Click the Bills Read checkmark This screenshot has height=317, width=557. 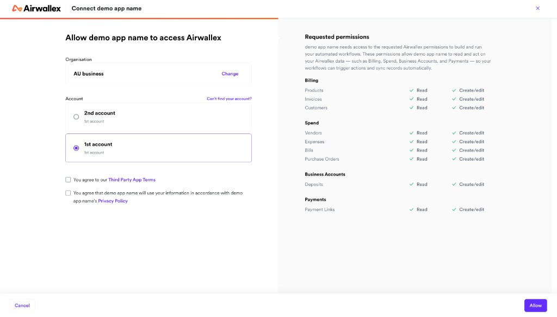tap(411, 150)
